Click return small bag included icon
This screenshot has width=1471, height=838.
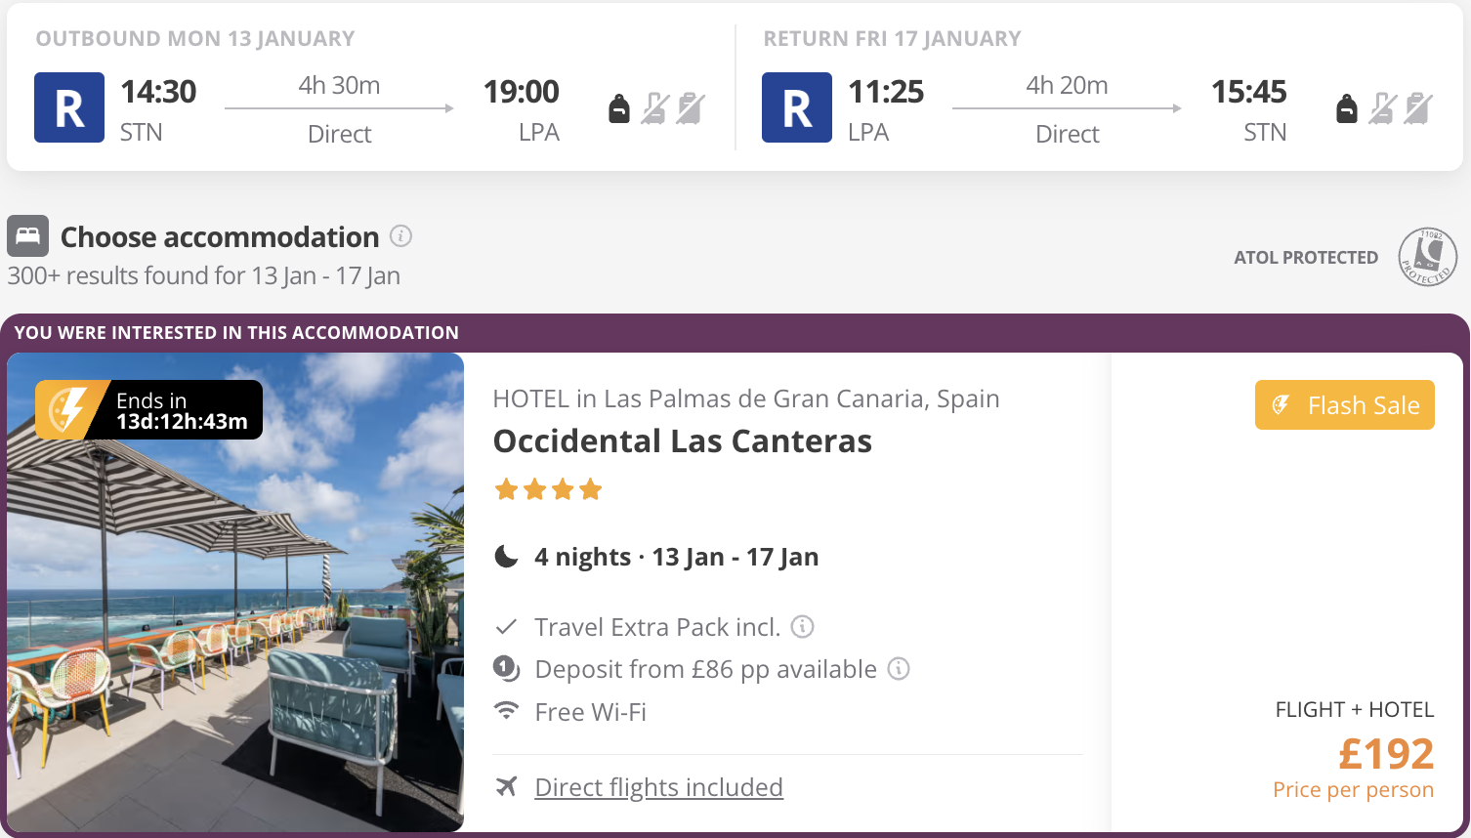point(1347,108)
